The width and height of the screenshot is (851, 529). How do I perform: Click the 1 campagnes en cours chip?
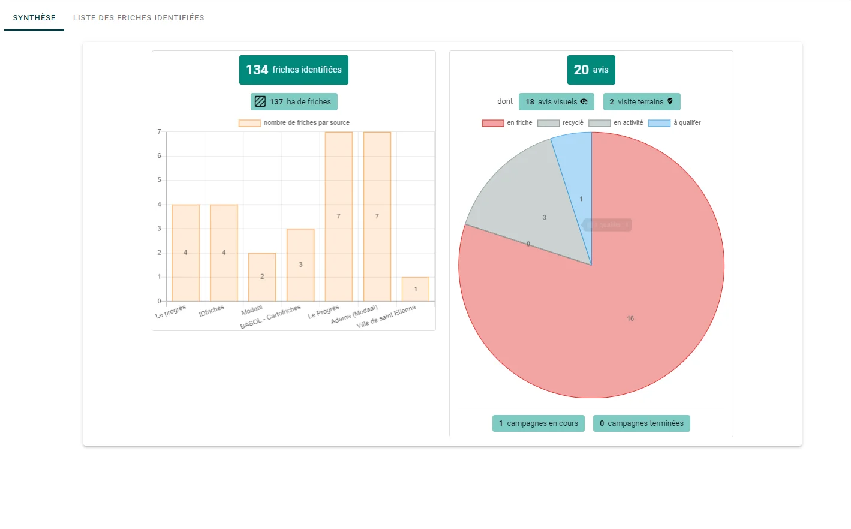tap(539, 423)
